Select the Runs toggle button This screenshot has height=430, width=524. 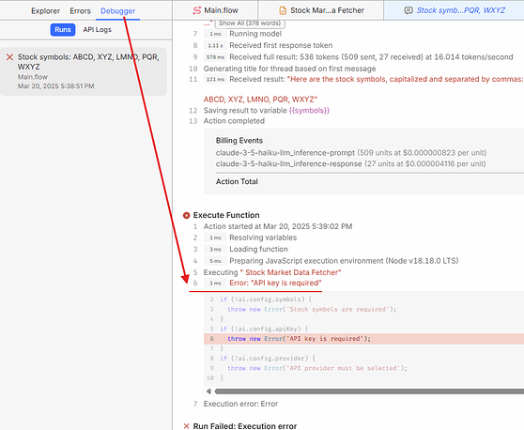pyautogui.click(x=63, y=29)
